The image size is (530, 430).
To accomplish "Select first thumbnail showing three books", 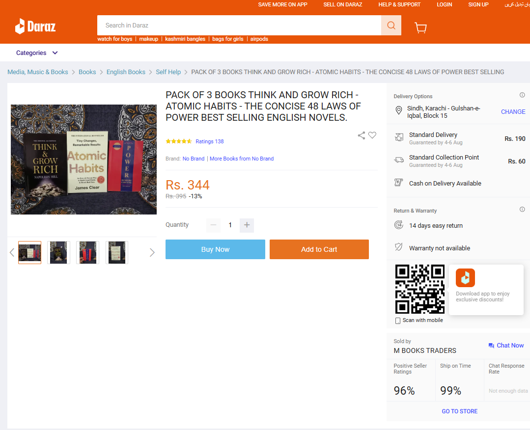I will pos(30,252).
